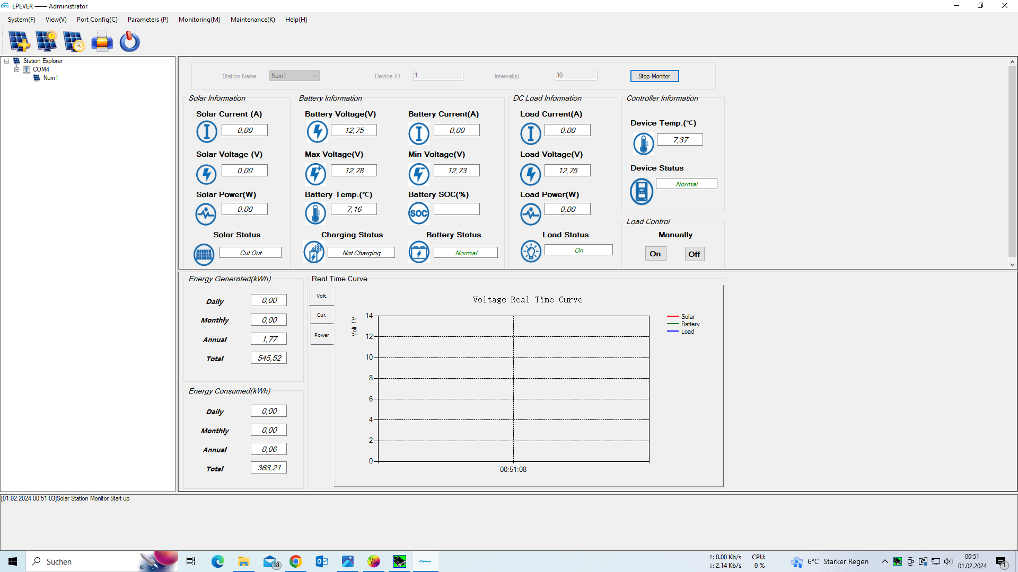Image resolution: width=1018 pixels, height=572 pixels.
Task: Switch the real time curve to Cur.
Action: [x=321, y=315]
